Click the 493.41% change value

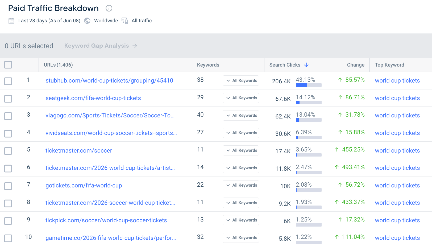click(353, 167)
